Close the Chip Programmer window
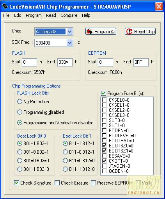Image resolution: width=165 pixels, height=199 pixels. pos(159,7)
